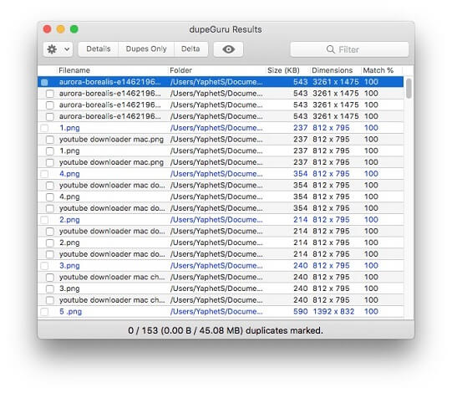Tick checkbox of black 3.png row
The image size is (452, 393).
click(50, 288)
